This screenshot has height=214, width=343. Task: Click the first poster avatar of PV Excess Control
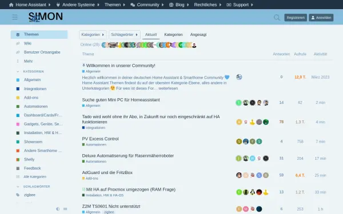239,142
